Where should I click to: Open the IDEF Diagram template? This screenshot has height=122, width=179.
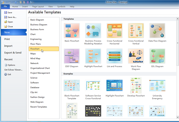72,56
